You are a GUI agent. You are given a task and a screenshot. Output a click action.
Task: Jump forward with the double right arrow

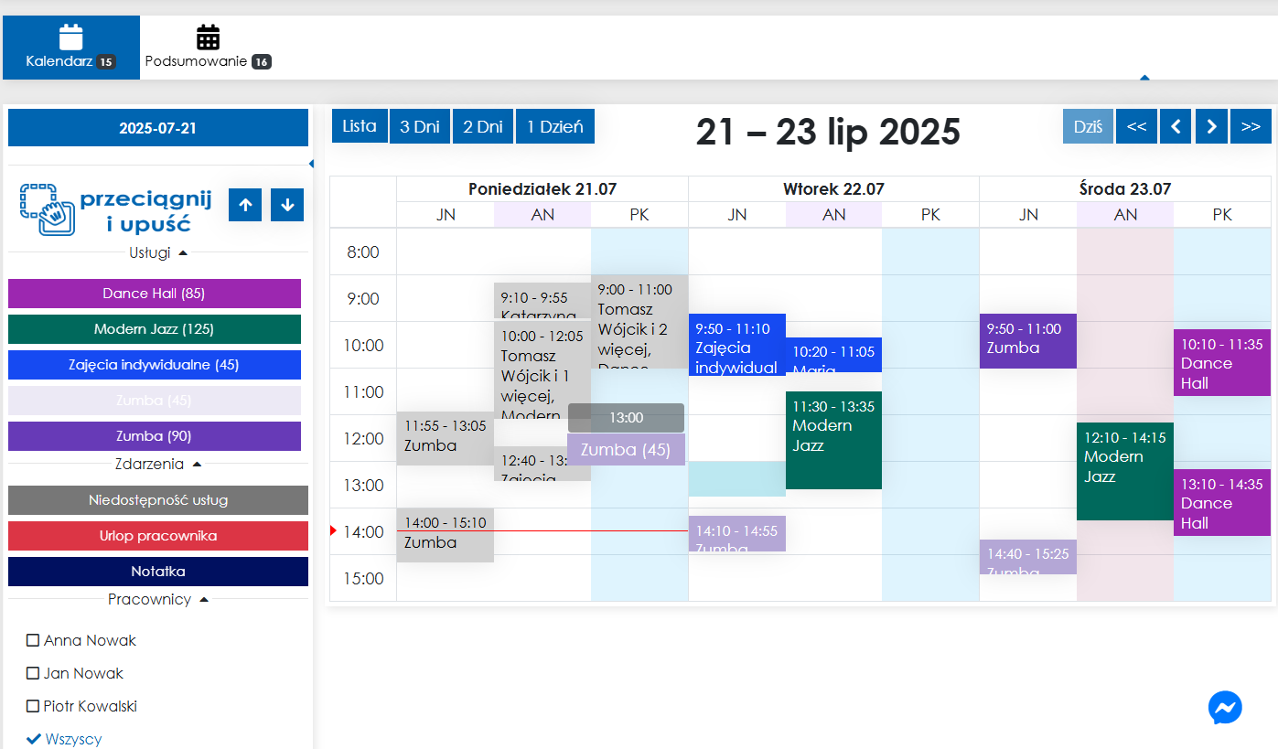coord(1251,127)
